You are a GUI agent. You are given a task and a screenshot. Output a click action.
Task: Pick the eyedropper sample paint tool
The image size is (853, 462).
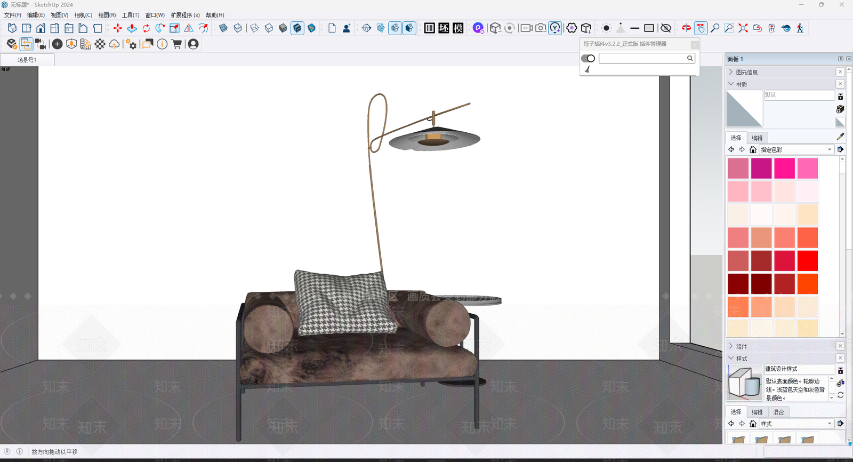point(841,137)
